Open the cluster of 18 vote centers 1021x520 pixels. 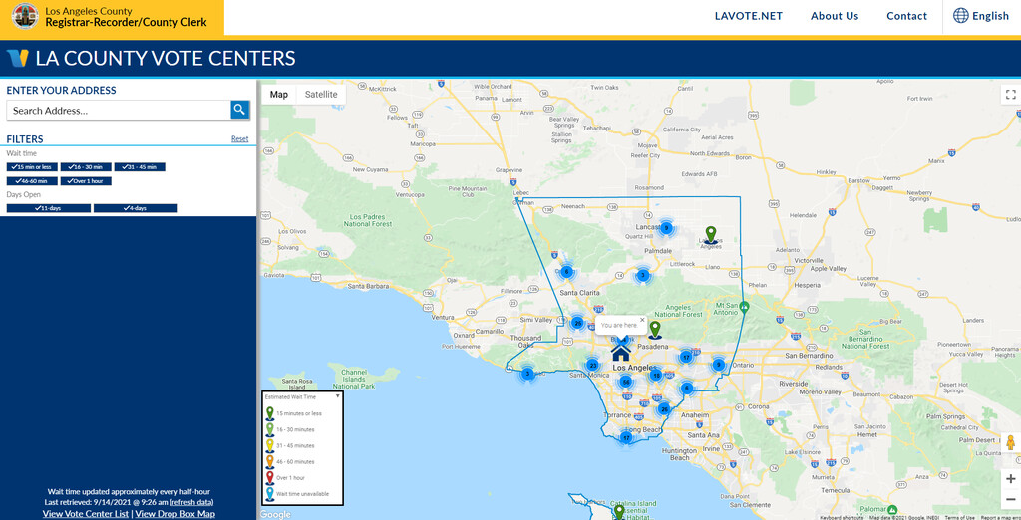point(656,375)
